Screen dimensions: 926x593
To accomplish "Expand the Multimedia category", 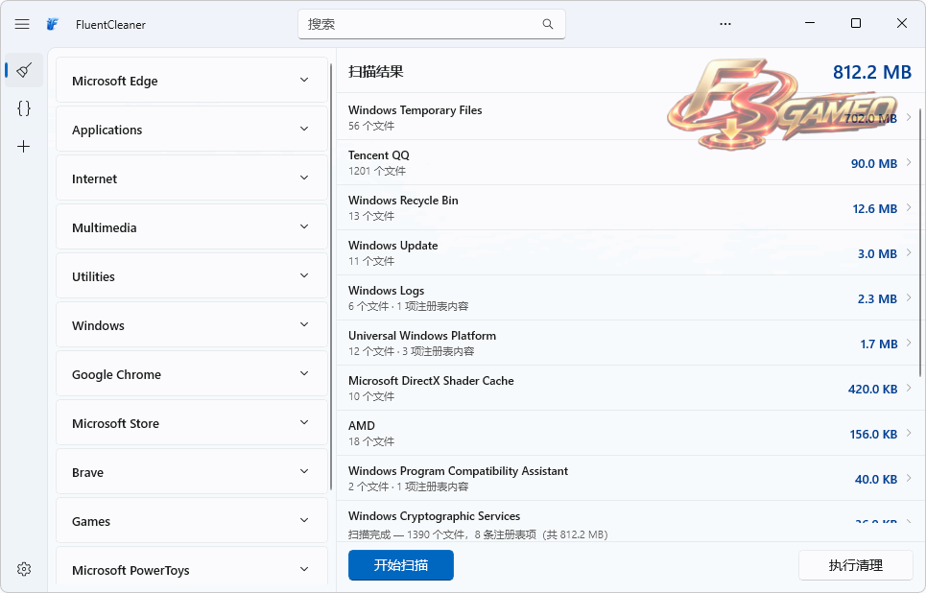I will tap(192, 227).
